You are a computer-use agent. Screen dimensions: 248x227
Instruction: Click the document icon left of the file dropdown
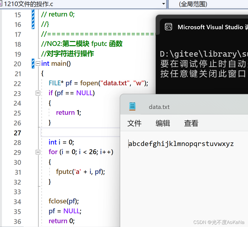click(2, 4)
